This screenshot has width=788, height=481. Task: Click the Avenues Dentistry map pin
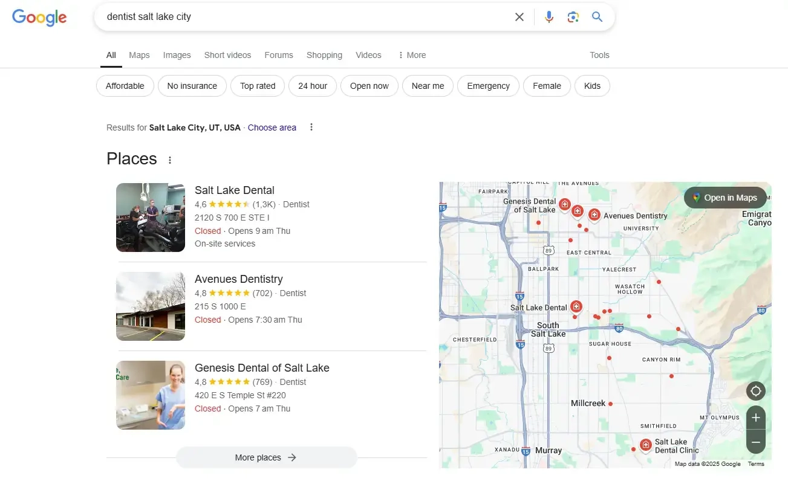click(594, 215)
